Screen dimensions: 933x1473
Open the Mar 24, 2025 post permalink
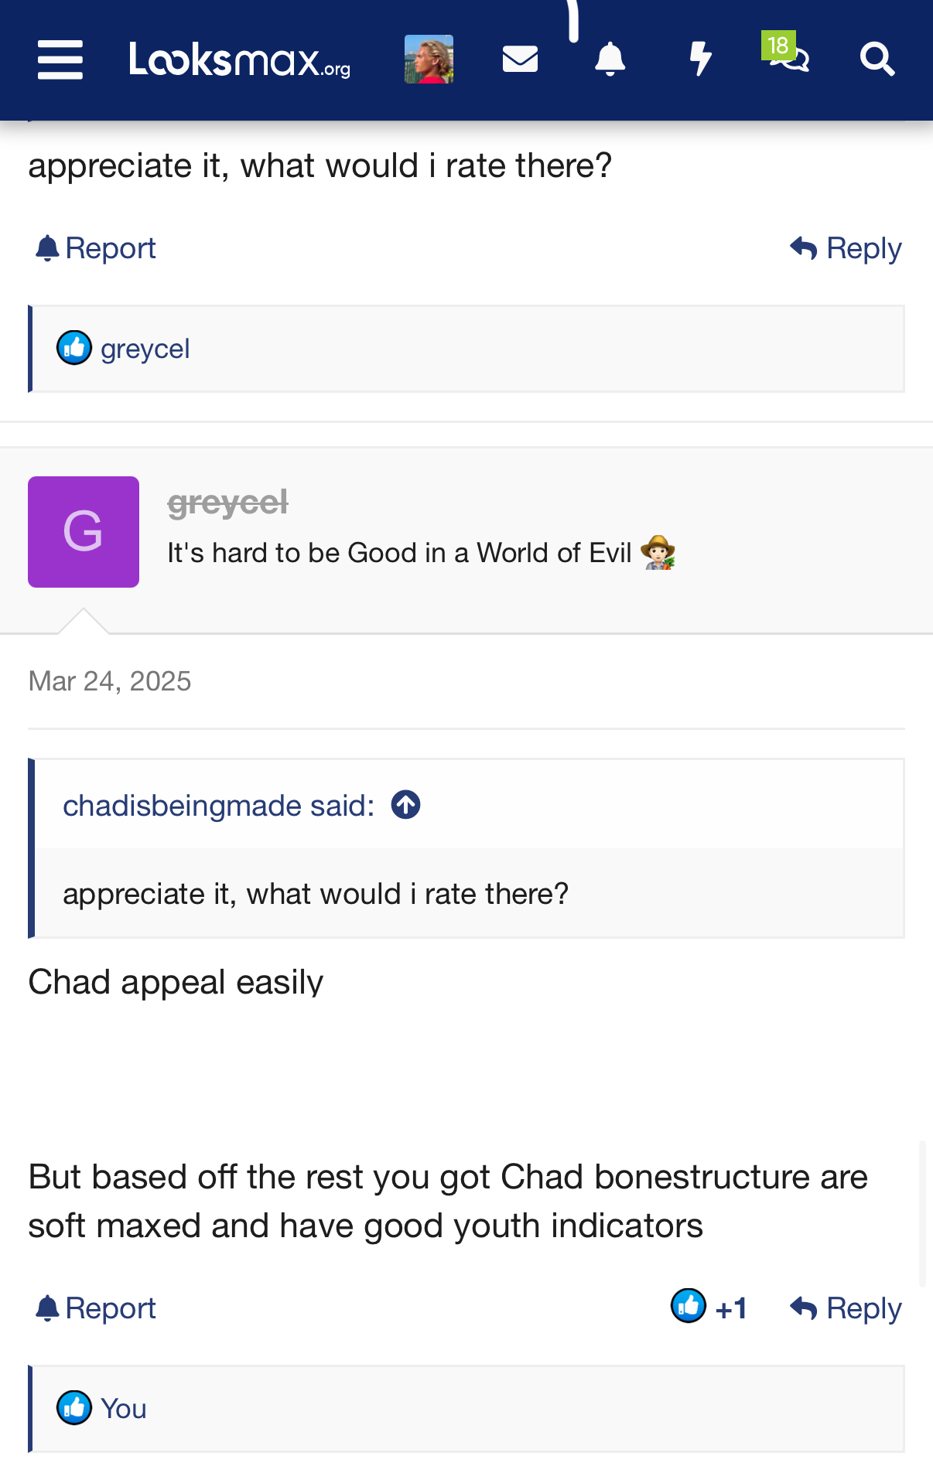point(110,681)
